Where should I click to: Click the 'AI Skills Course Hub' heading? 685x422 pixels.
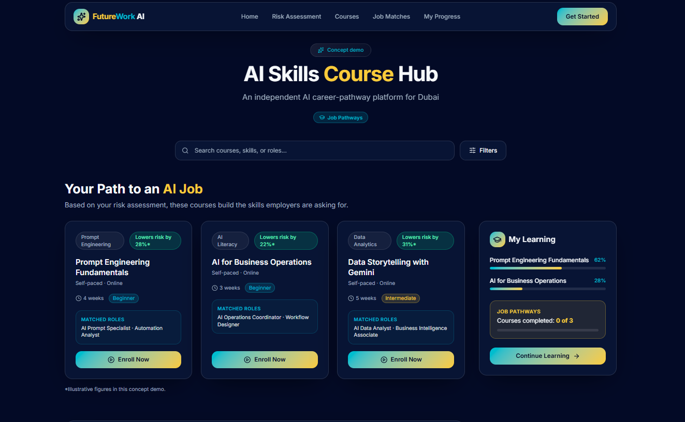tap(341, 74)
